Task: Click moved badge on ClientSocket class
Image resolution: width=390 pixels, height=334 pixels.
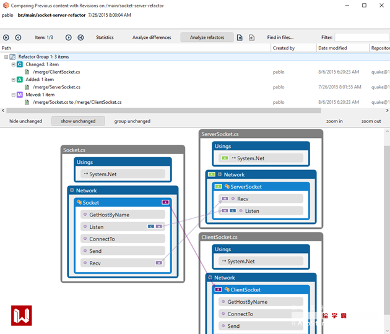Action: coord(218,289)
